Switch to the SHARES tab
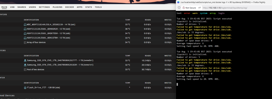The image size is (272, 99). tap(22, 7)
